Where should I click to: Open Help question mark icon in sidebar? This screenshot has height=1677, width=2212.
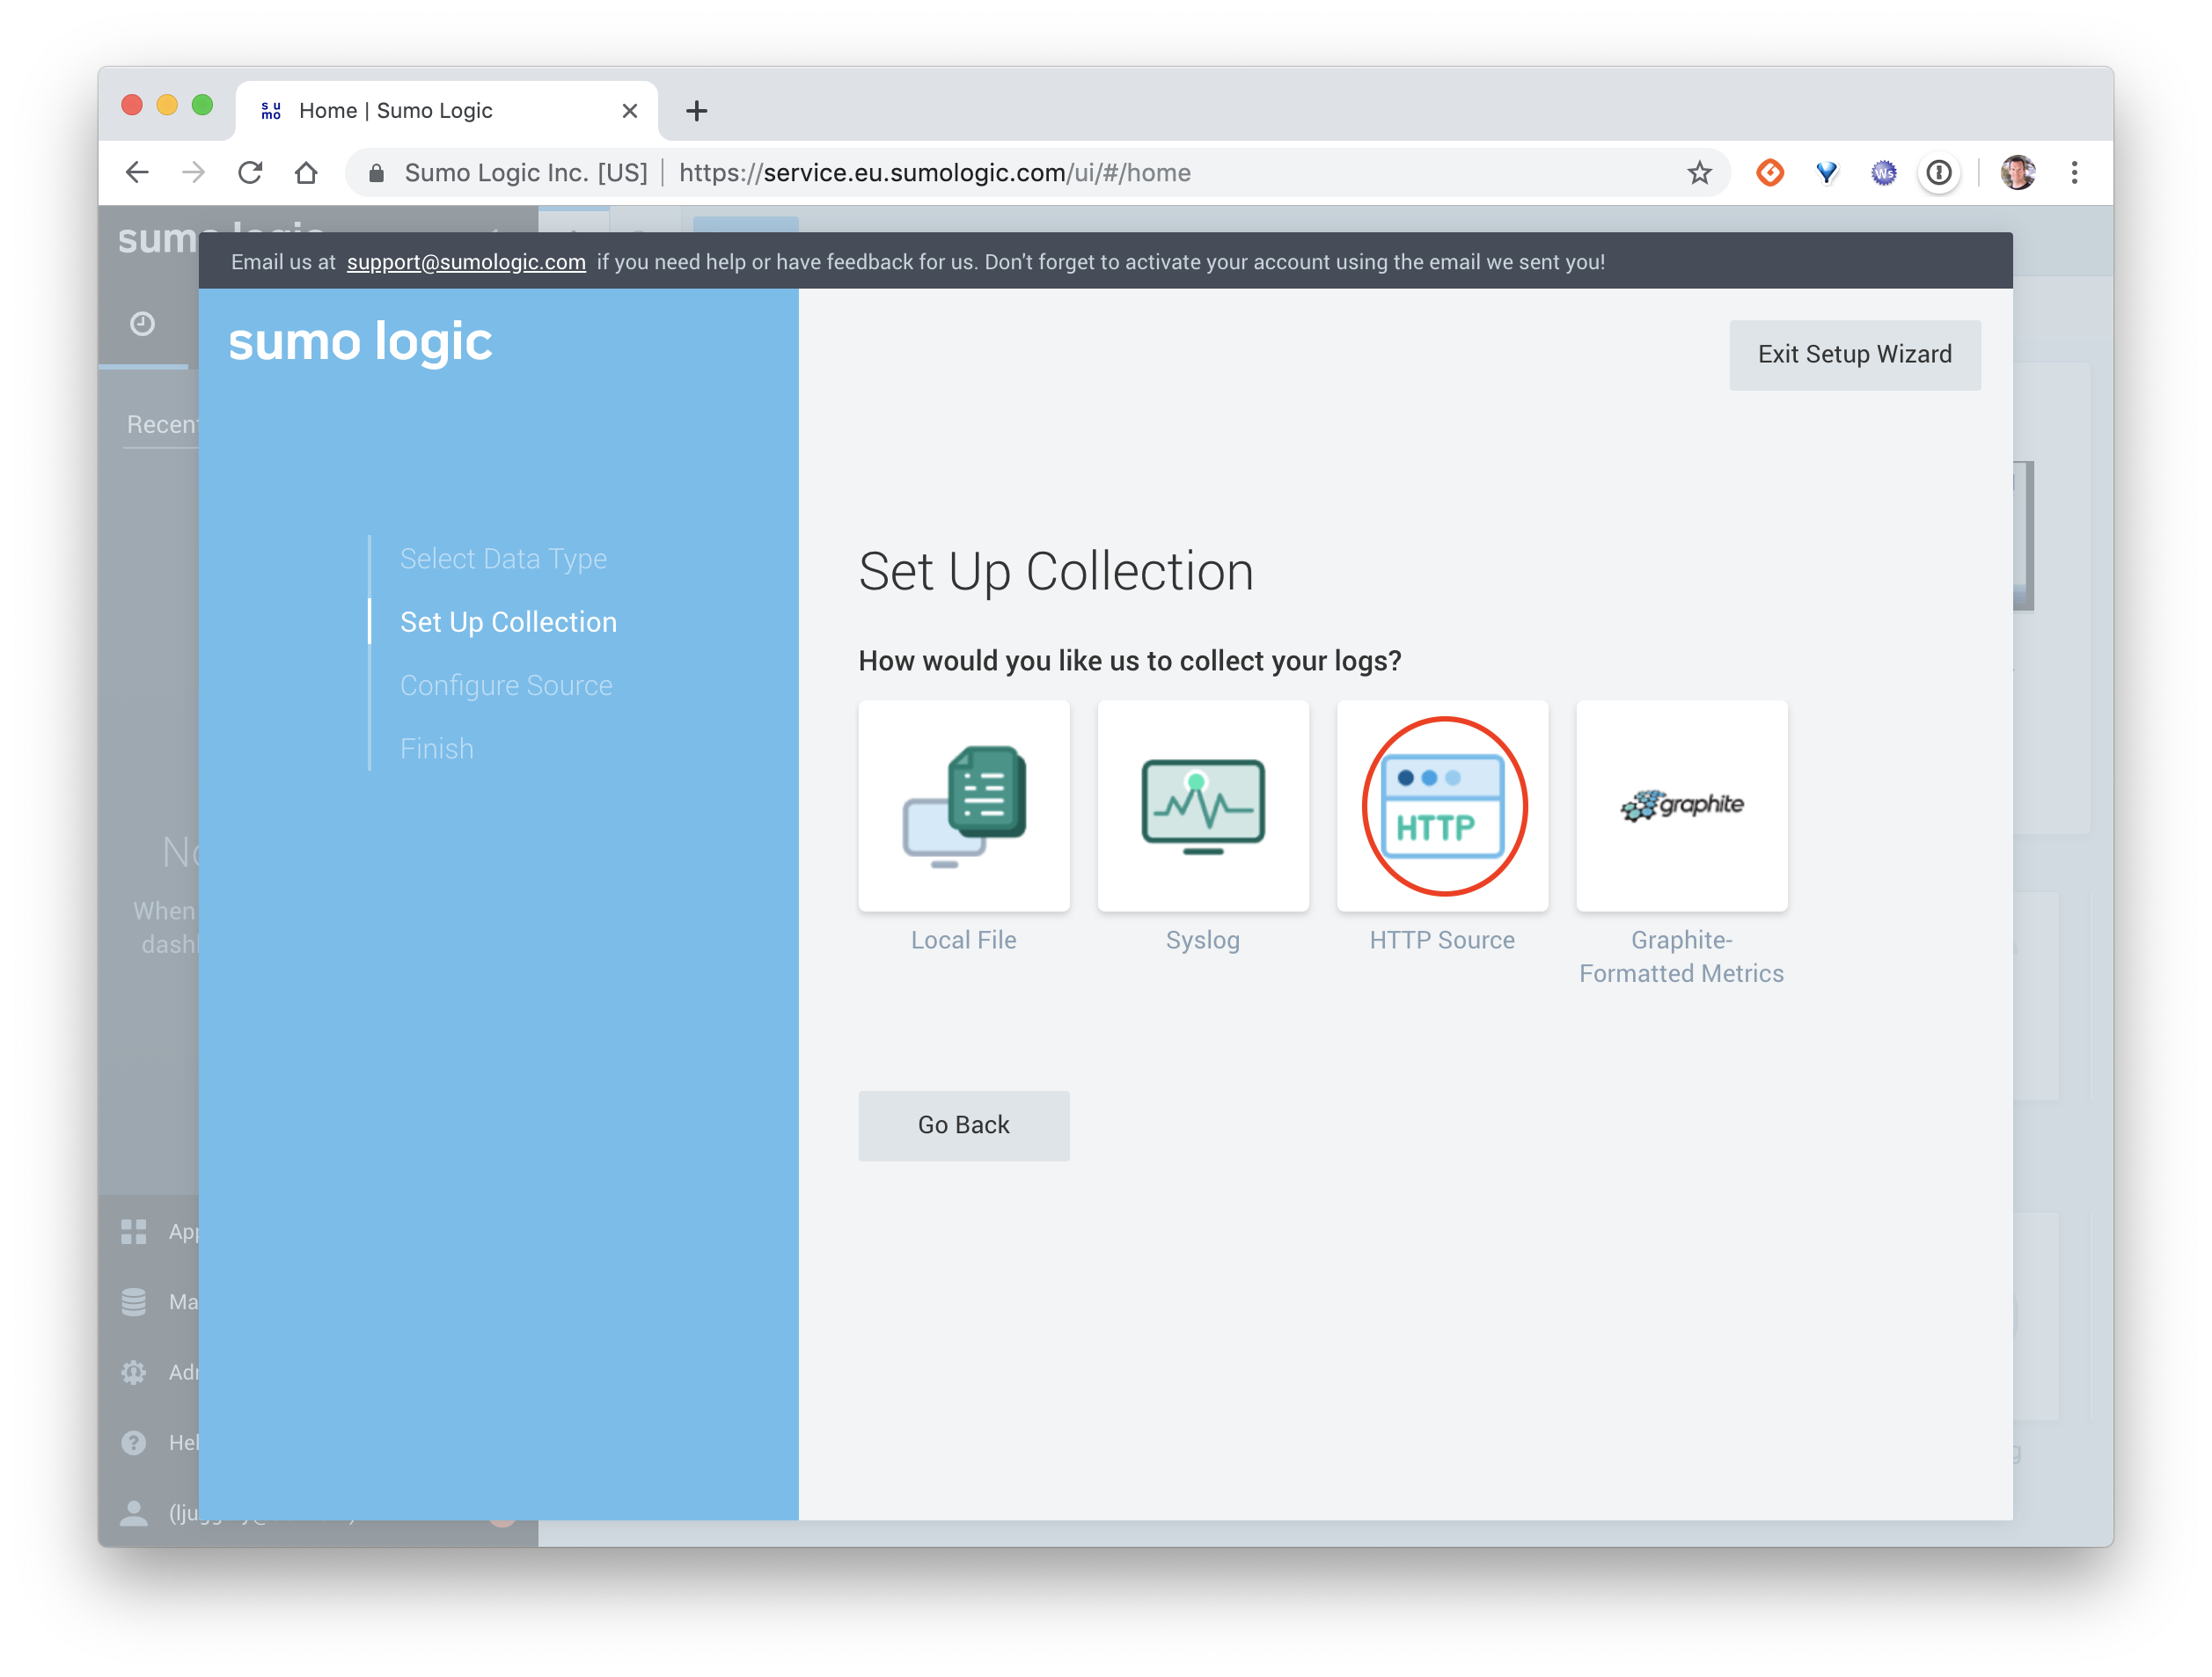coord(134,1442)
